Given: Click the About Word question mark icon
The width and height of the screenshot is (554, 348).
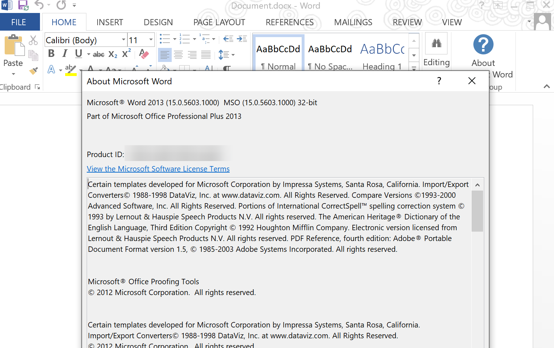Looking at the screenshot, I should (483, 45).
